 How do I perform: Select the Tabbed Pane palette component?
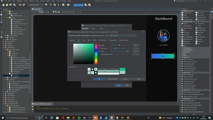[x=186, y=13]
